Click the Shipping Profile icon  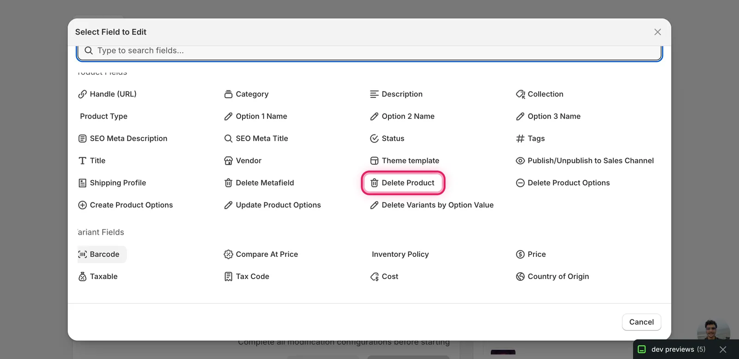click(x=82, y=183)
